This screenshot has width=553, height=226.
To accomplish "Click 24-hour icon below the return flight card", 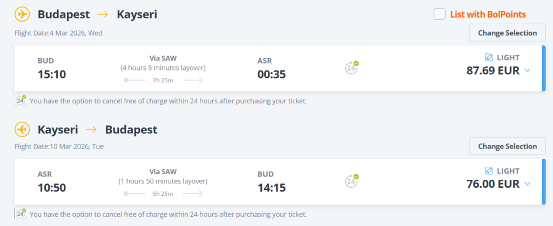I will click(x=21, y=214).
